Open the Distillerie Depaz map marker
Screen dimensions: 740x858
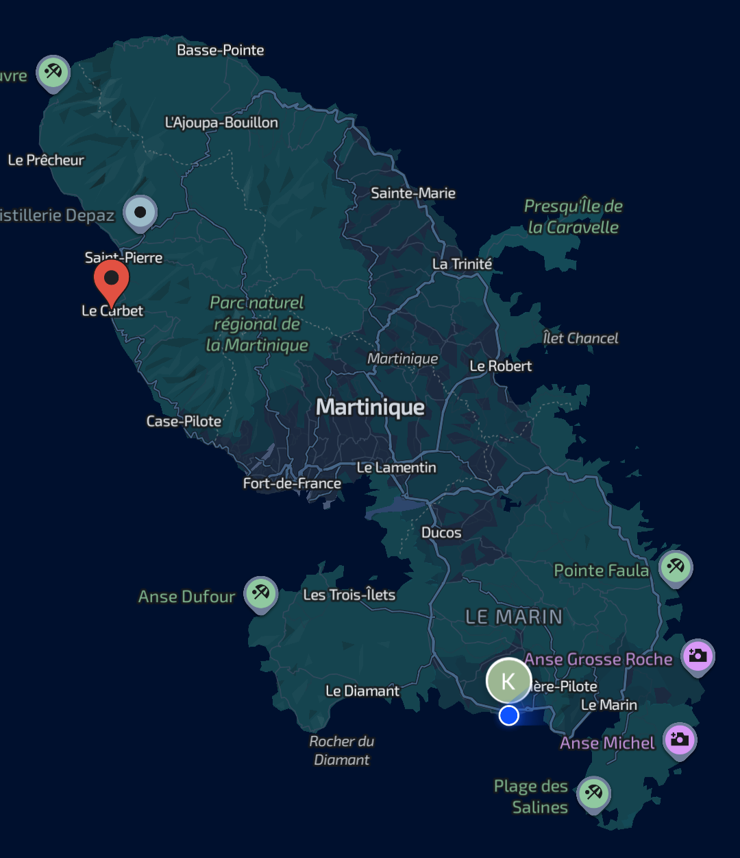tap(140, 212)
